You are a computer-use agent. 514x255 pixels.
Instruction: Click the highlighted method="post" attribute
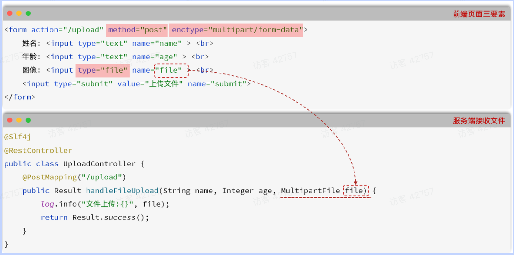point(137,30)
